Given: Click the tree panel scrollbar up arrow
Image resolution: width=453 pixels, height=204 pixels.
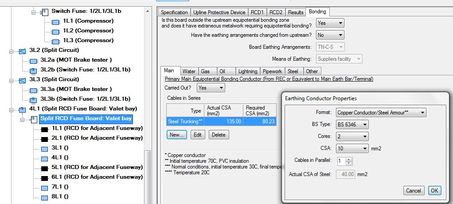Looking at the screenshot, I should pyautogui.click(x=148, y=11).
